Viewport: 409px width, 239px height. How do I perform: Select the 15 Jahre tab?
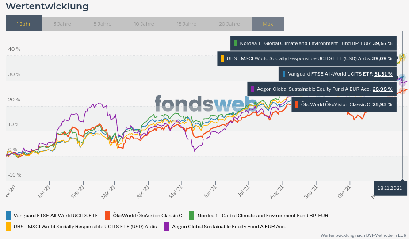[x=187, y=23]
